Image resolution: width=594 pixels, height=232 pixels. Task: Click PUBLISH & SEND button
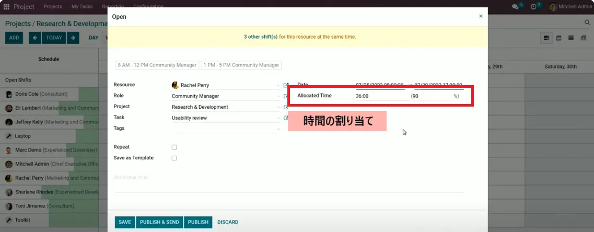159,222
